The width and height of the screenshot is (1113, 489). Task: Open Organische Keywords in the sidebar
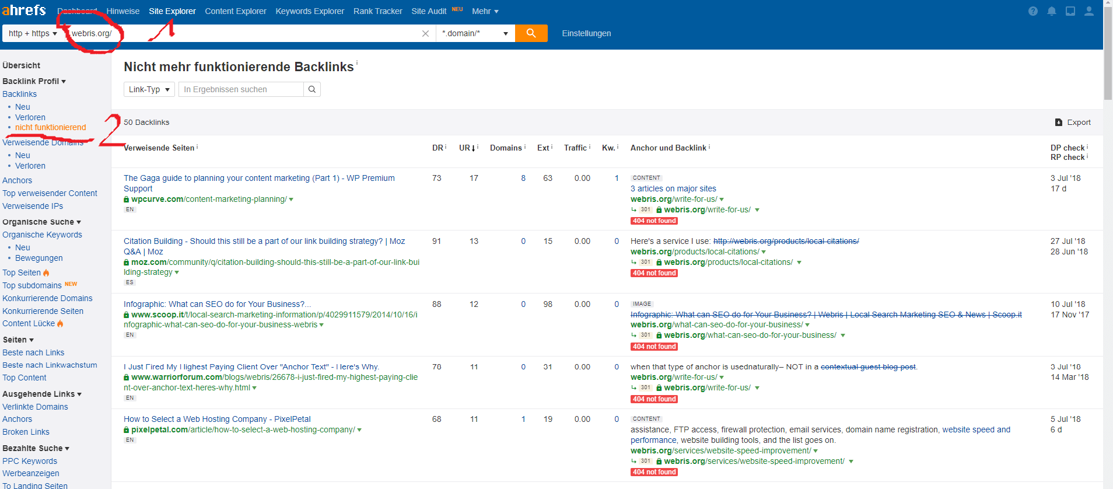(42, 235)
